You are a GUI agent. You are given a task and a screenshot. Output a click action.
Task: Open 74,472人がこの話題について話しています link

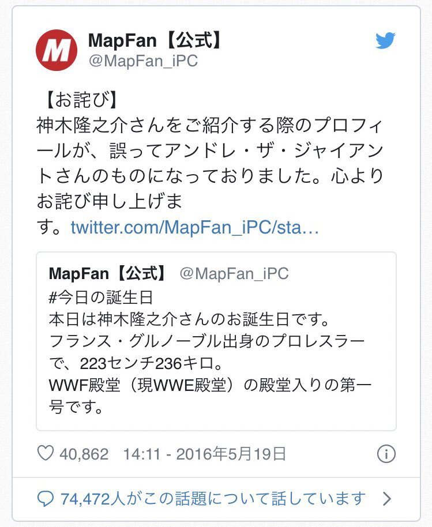(x=213, y=499)
